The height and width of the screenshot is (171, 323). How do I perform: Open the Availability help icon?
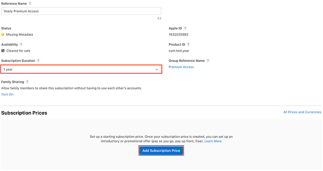21,44
